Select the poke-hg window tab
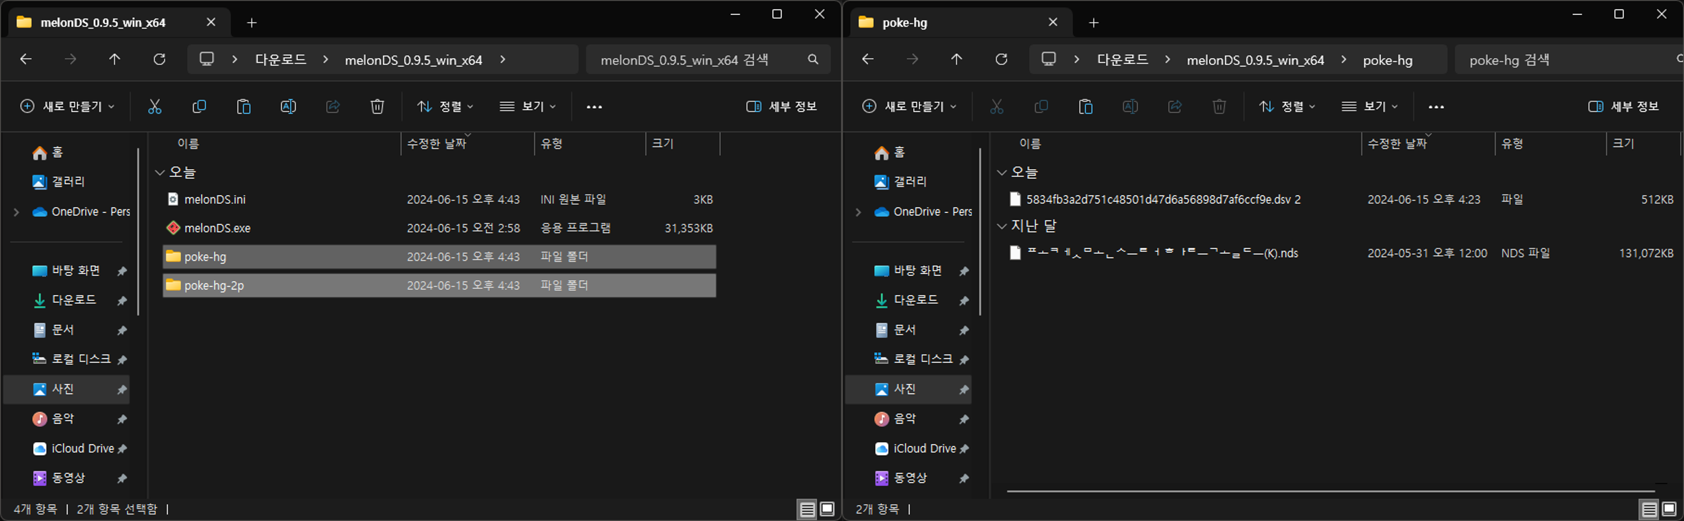 948,22
